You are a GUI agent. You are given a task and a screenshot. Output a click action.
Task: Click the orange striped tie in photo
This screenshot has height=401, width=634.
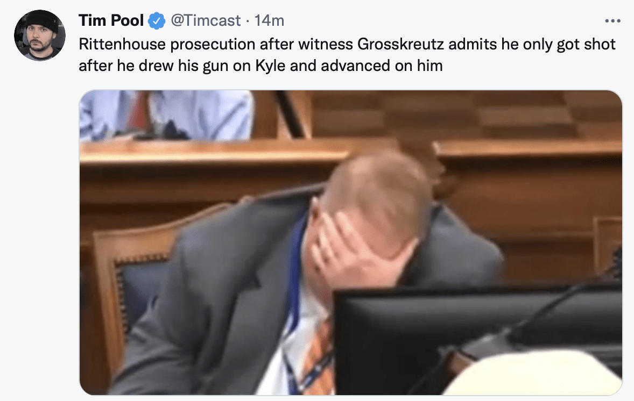click(320, 355)
